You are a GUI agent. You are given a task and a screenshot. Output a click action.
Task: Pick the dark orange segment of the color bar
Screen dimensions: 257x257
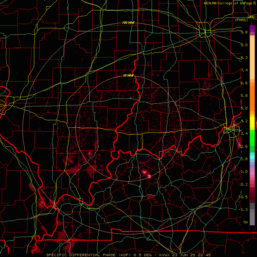pos(252,99)
